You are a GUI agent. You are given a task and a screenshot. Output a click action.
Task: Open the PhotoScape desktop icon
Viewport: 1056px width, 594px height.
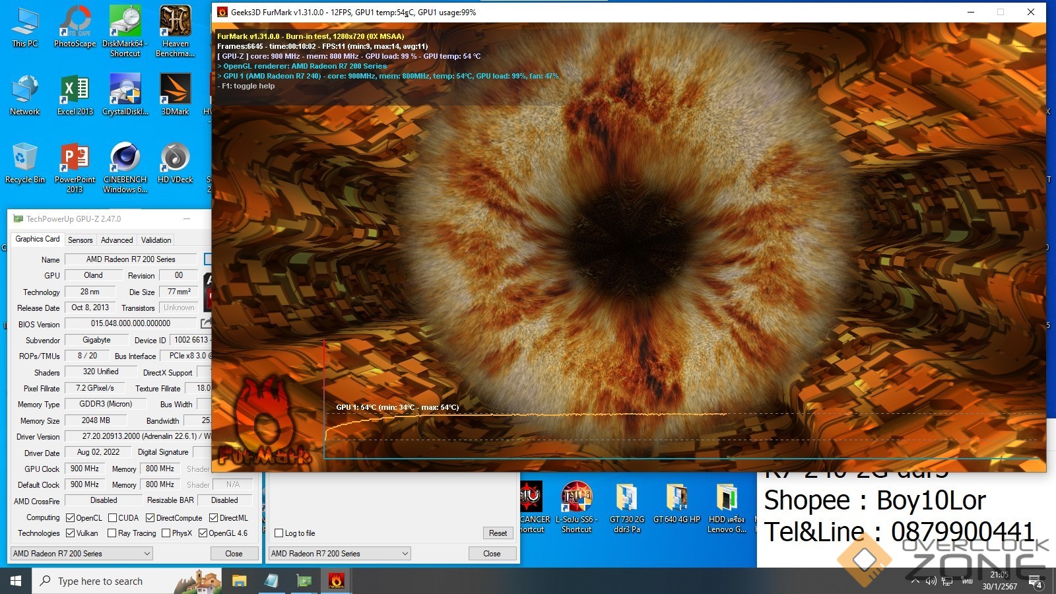pyautogui.click(x=75, y=26)
